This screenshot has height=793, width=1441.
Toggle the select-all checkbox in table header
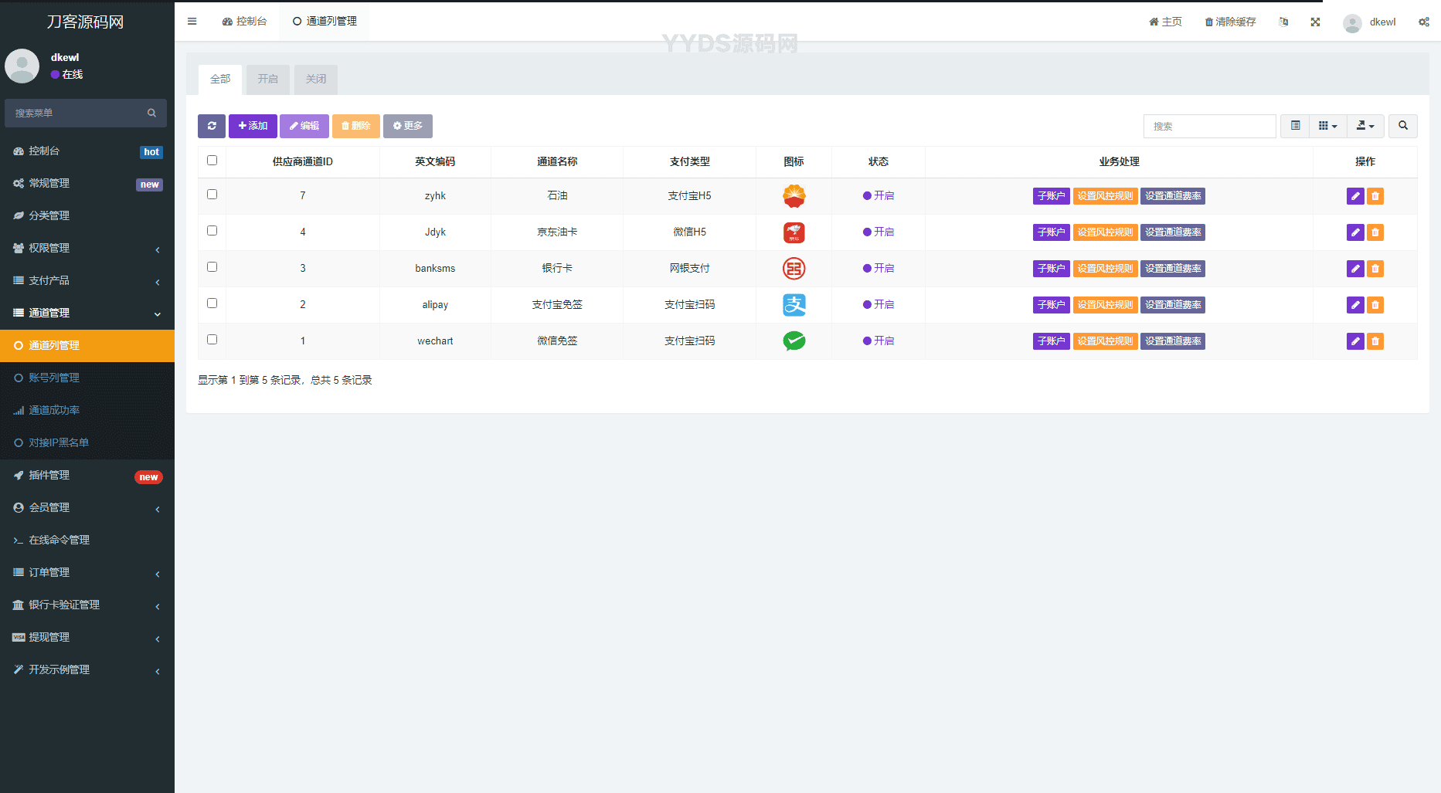[212, 161]
